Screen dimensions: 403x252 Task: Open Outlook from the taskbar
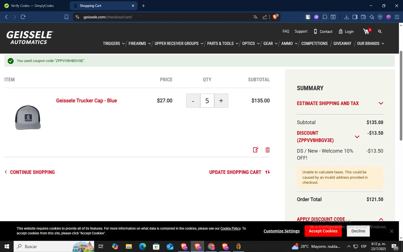[170, 246]
